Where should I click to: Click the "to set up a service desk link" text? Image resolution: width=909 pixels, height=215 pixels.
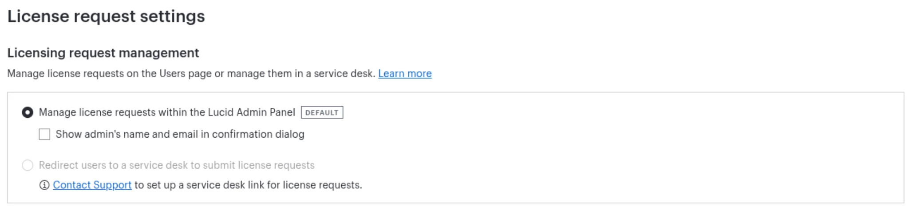249,185
